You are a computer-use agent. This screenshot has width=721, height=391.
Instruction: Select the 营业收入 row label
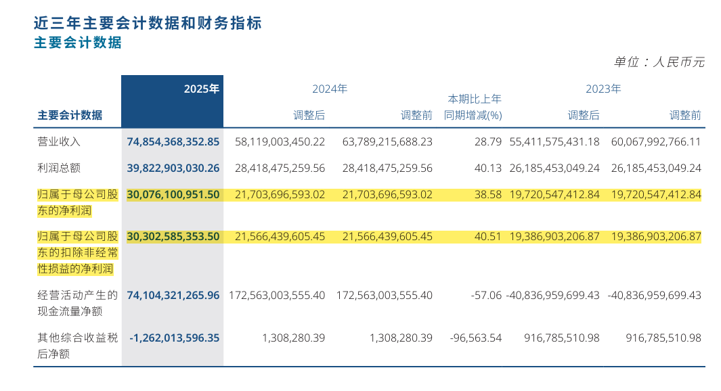tap(56, 141)
